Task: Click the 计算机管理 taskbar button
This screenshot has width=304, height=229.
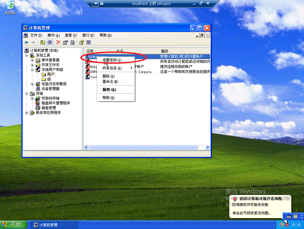Action: (x=54, y=225)
